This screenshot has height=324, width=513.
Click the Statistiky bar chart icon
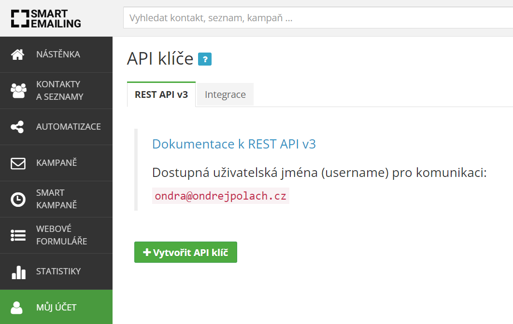click(19, 272)
